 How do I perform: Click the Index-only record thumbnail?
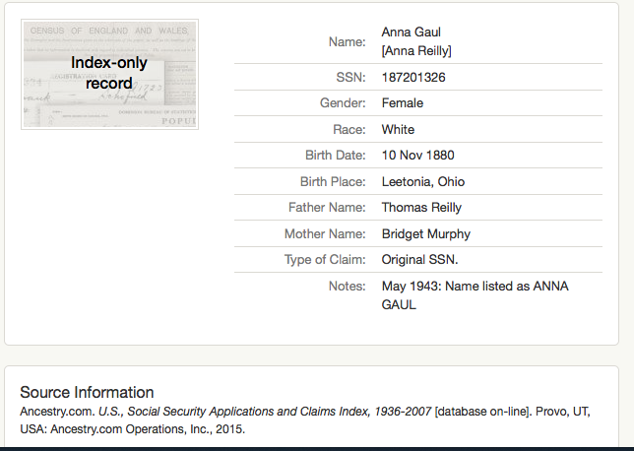[x=109, y=74]
